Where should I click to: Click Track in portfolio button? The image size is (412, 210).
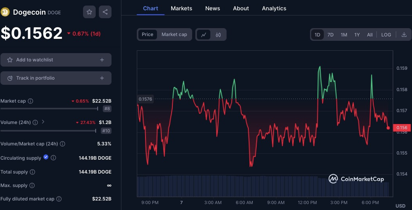click(x=56, y=78)
